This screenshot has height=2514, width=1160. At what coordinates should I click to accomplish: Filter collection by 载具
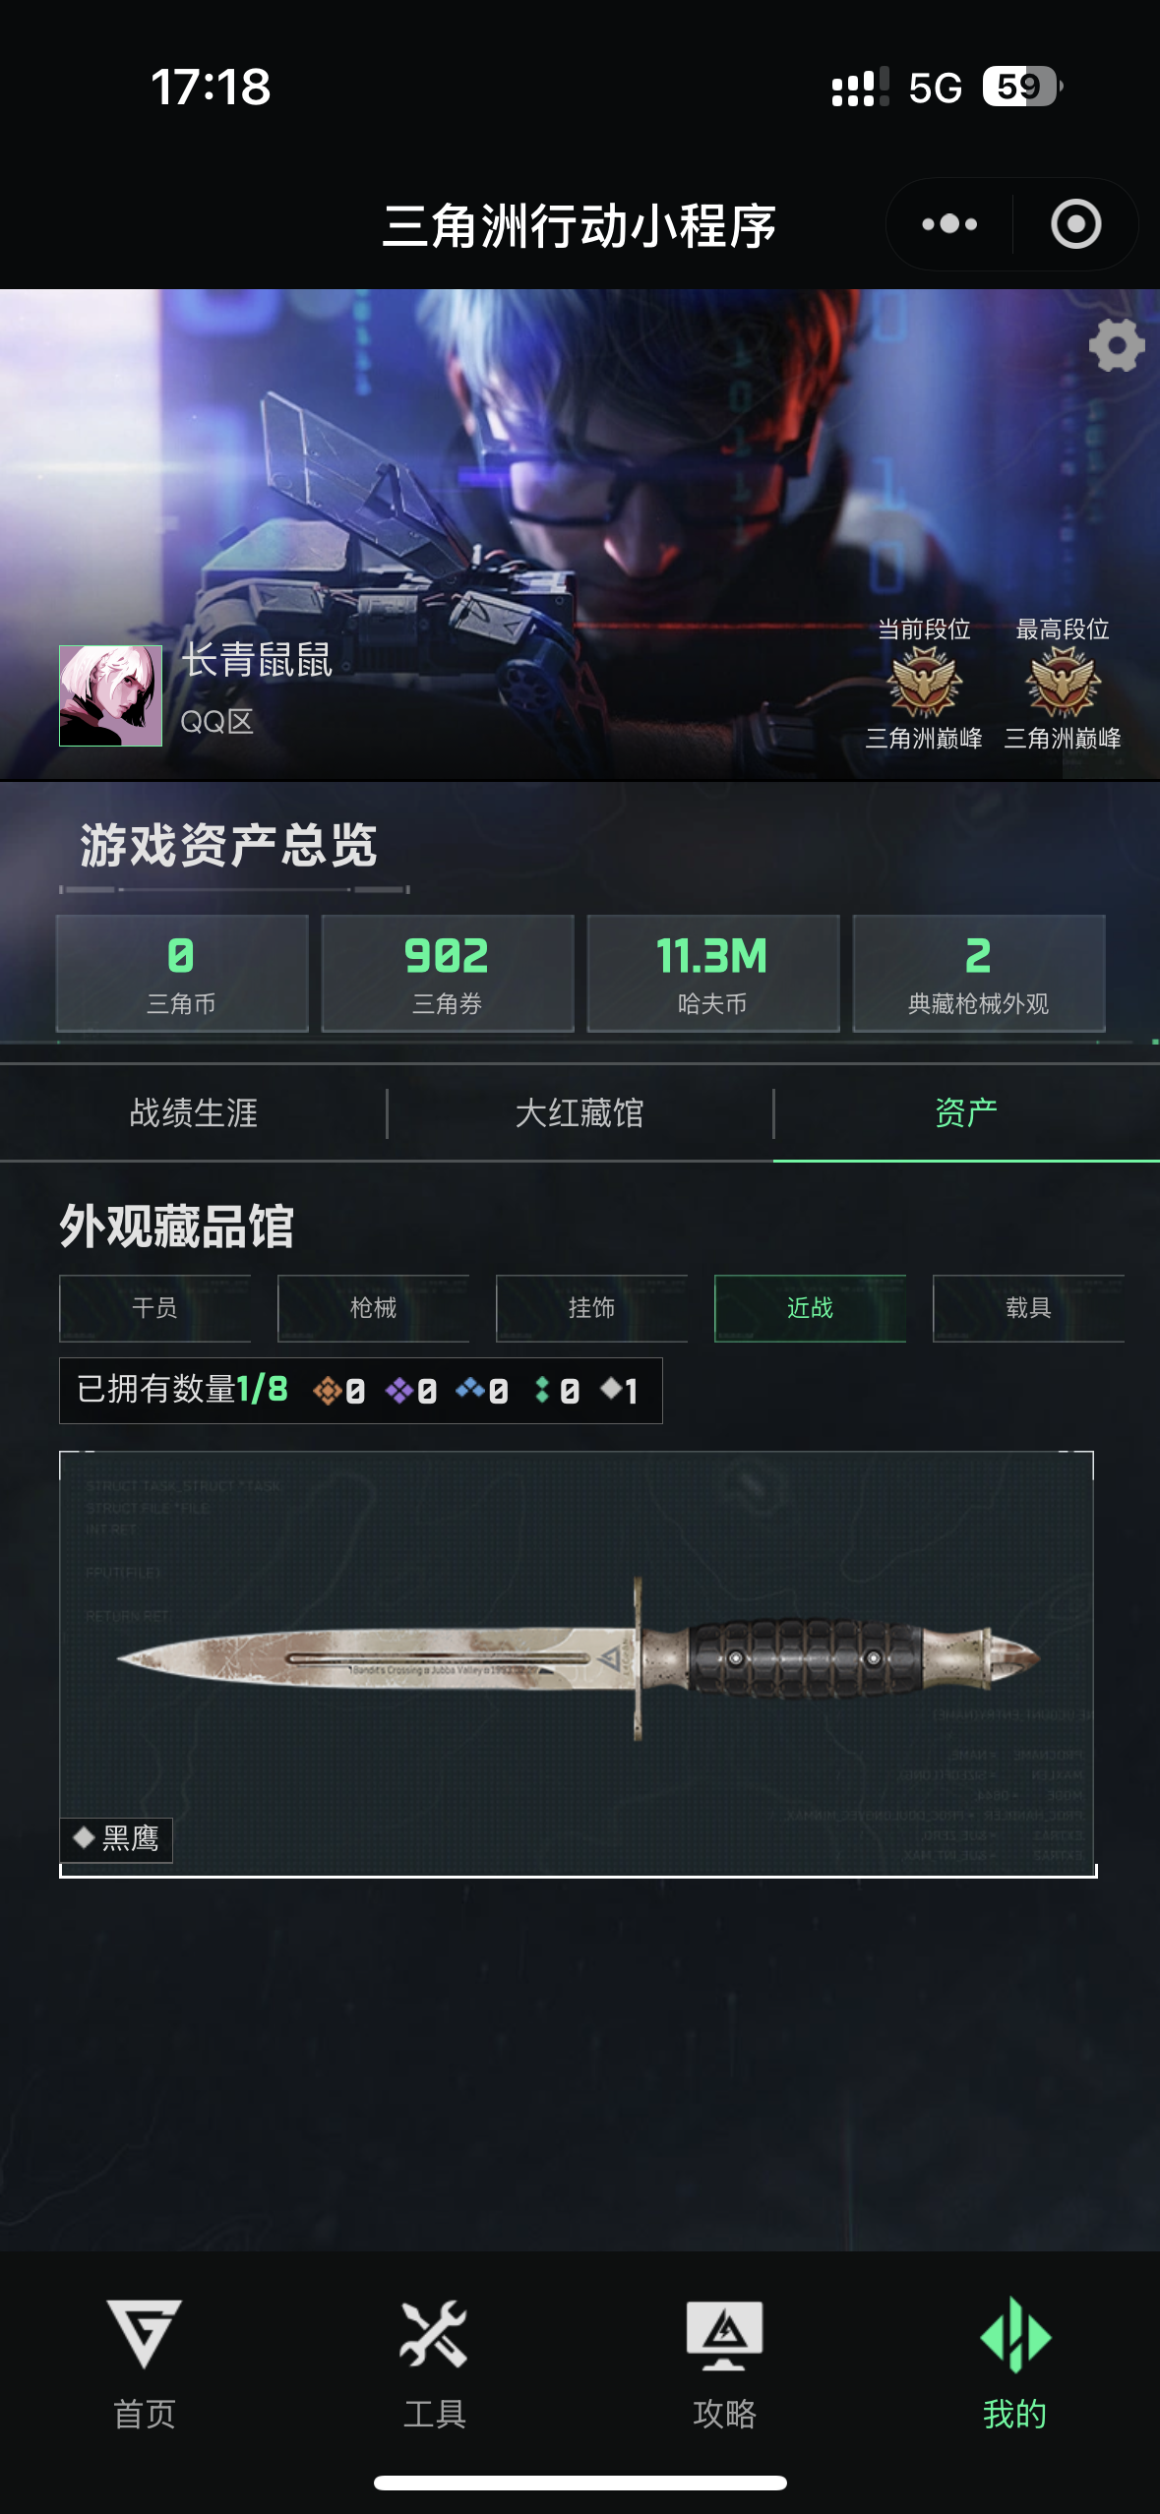pyautogui.click(x=1029, y=1308)
